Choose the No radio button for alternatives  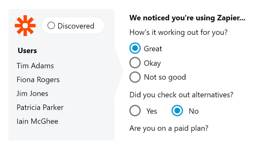tap(177, 111)
